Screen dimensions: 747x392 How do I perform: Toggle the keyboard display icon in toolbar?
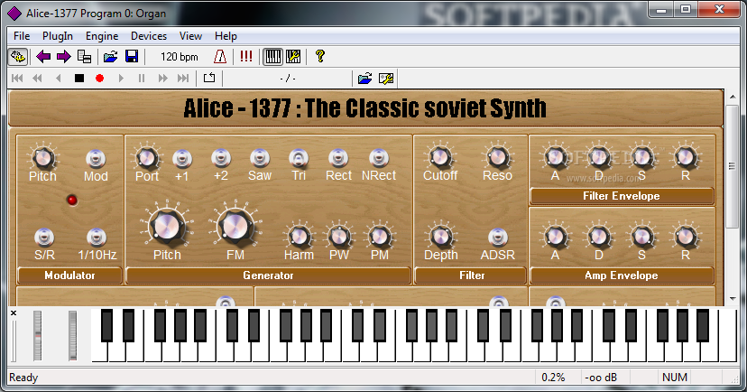[x=273, y=57]
